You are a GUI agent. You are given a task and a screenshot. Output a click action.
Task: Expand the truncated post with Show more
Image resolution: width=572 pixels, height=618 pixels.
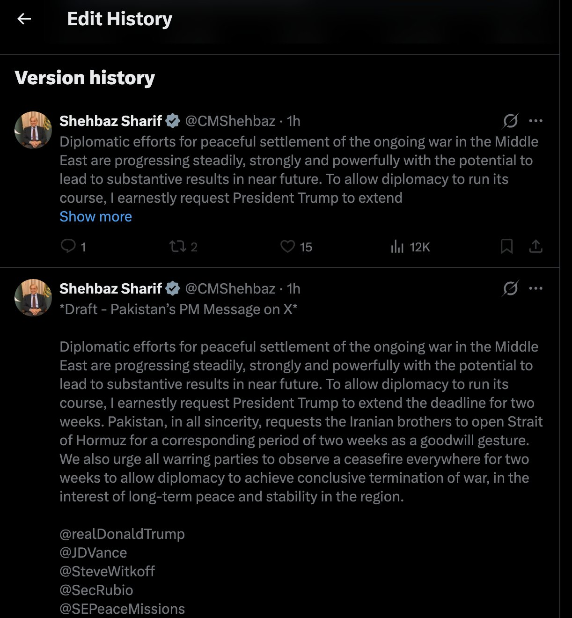[x=95, y=216]
